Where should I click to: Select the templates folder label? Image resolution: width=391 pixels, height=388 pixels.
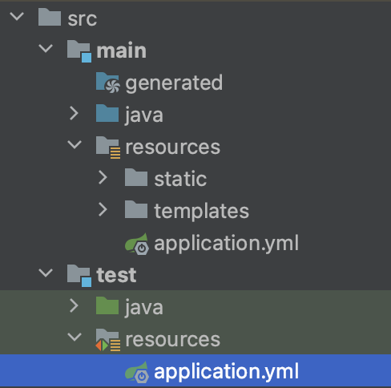click(x=202, y=211)
